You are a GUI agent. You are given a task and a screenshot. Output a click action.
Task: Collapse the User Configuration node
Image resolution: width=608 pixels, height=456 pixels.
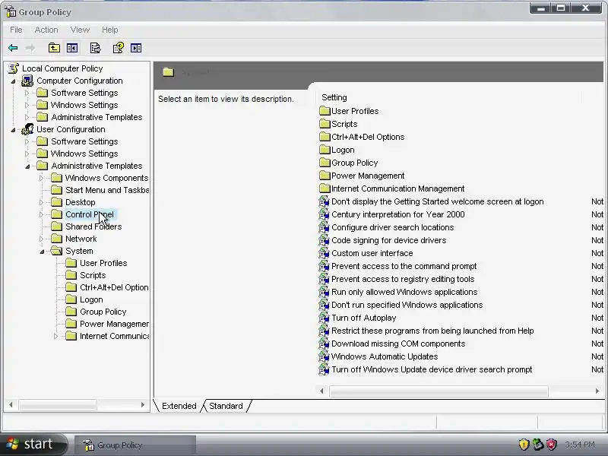click(x=13, y=130)
